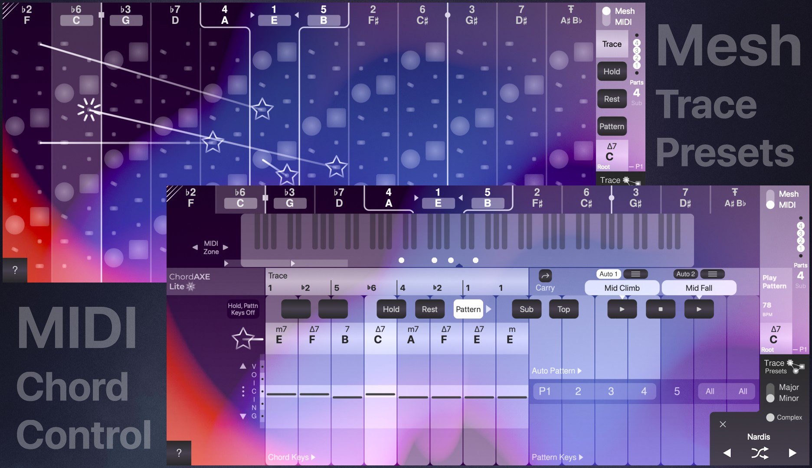
Task: Adjust voicing bar under 7 B chord
Action: coord(347,397)
